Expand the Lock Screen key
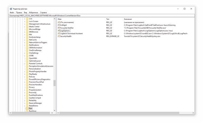This screenshot has width=203, height=123. point(25,21)
